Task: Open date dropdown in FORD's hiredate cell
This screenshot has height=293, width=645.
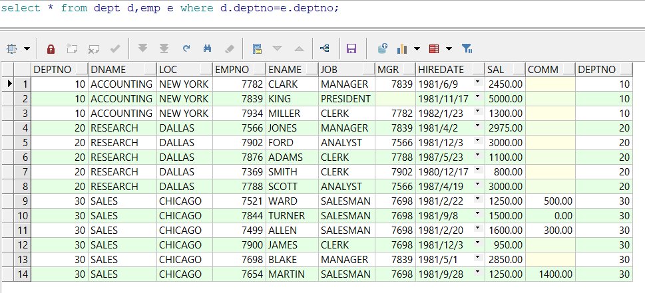Action: click(x=477, y=140)
